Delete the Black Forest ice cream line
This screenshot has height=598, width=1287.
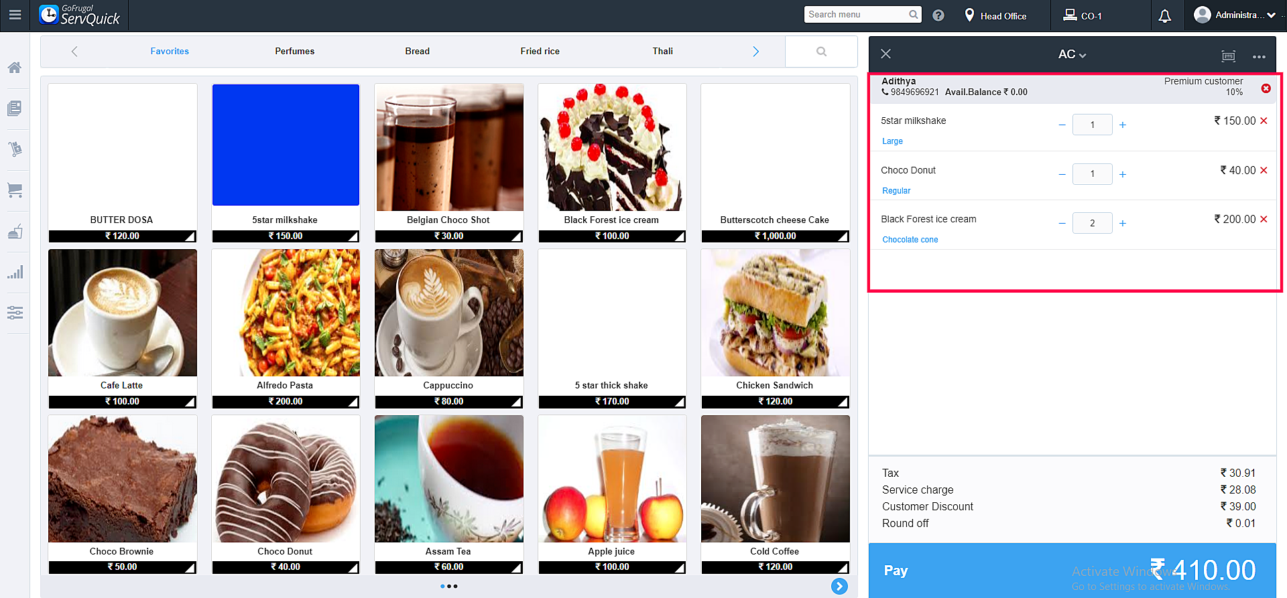pos(1264,219)
